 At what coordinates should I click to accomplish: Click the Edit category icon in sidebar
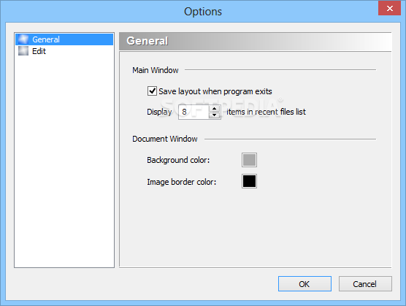click(23, 51)
